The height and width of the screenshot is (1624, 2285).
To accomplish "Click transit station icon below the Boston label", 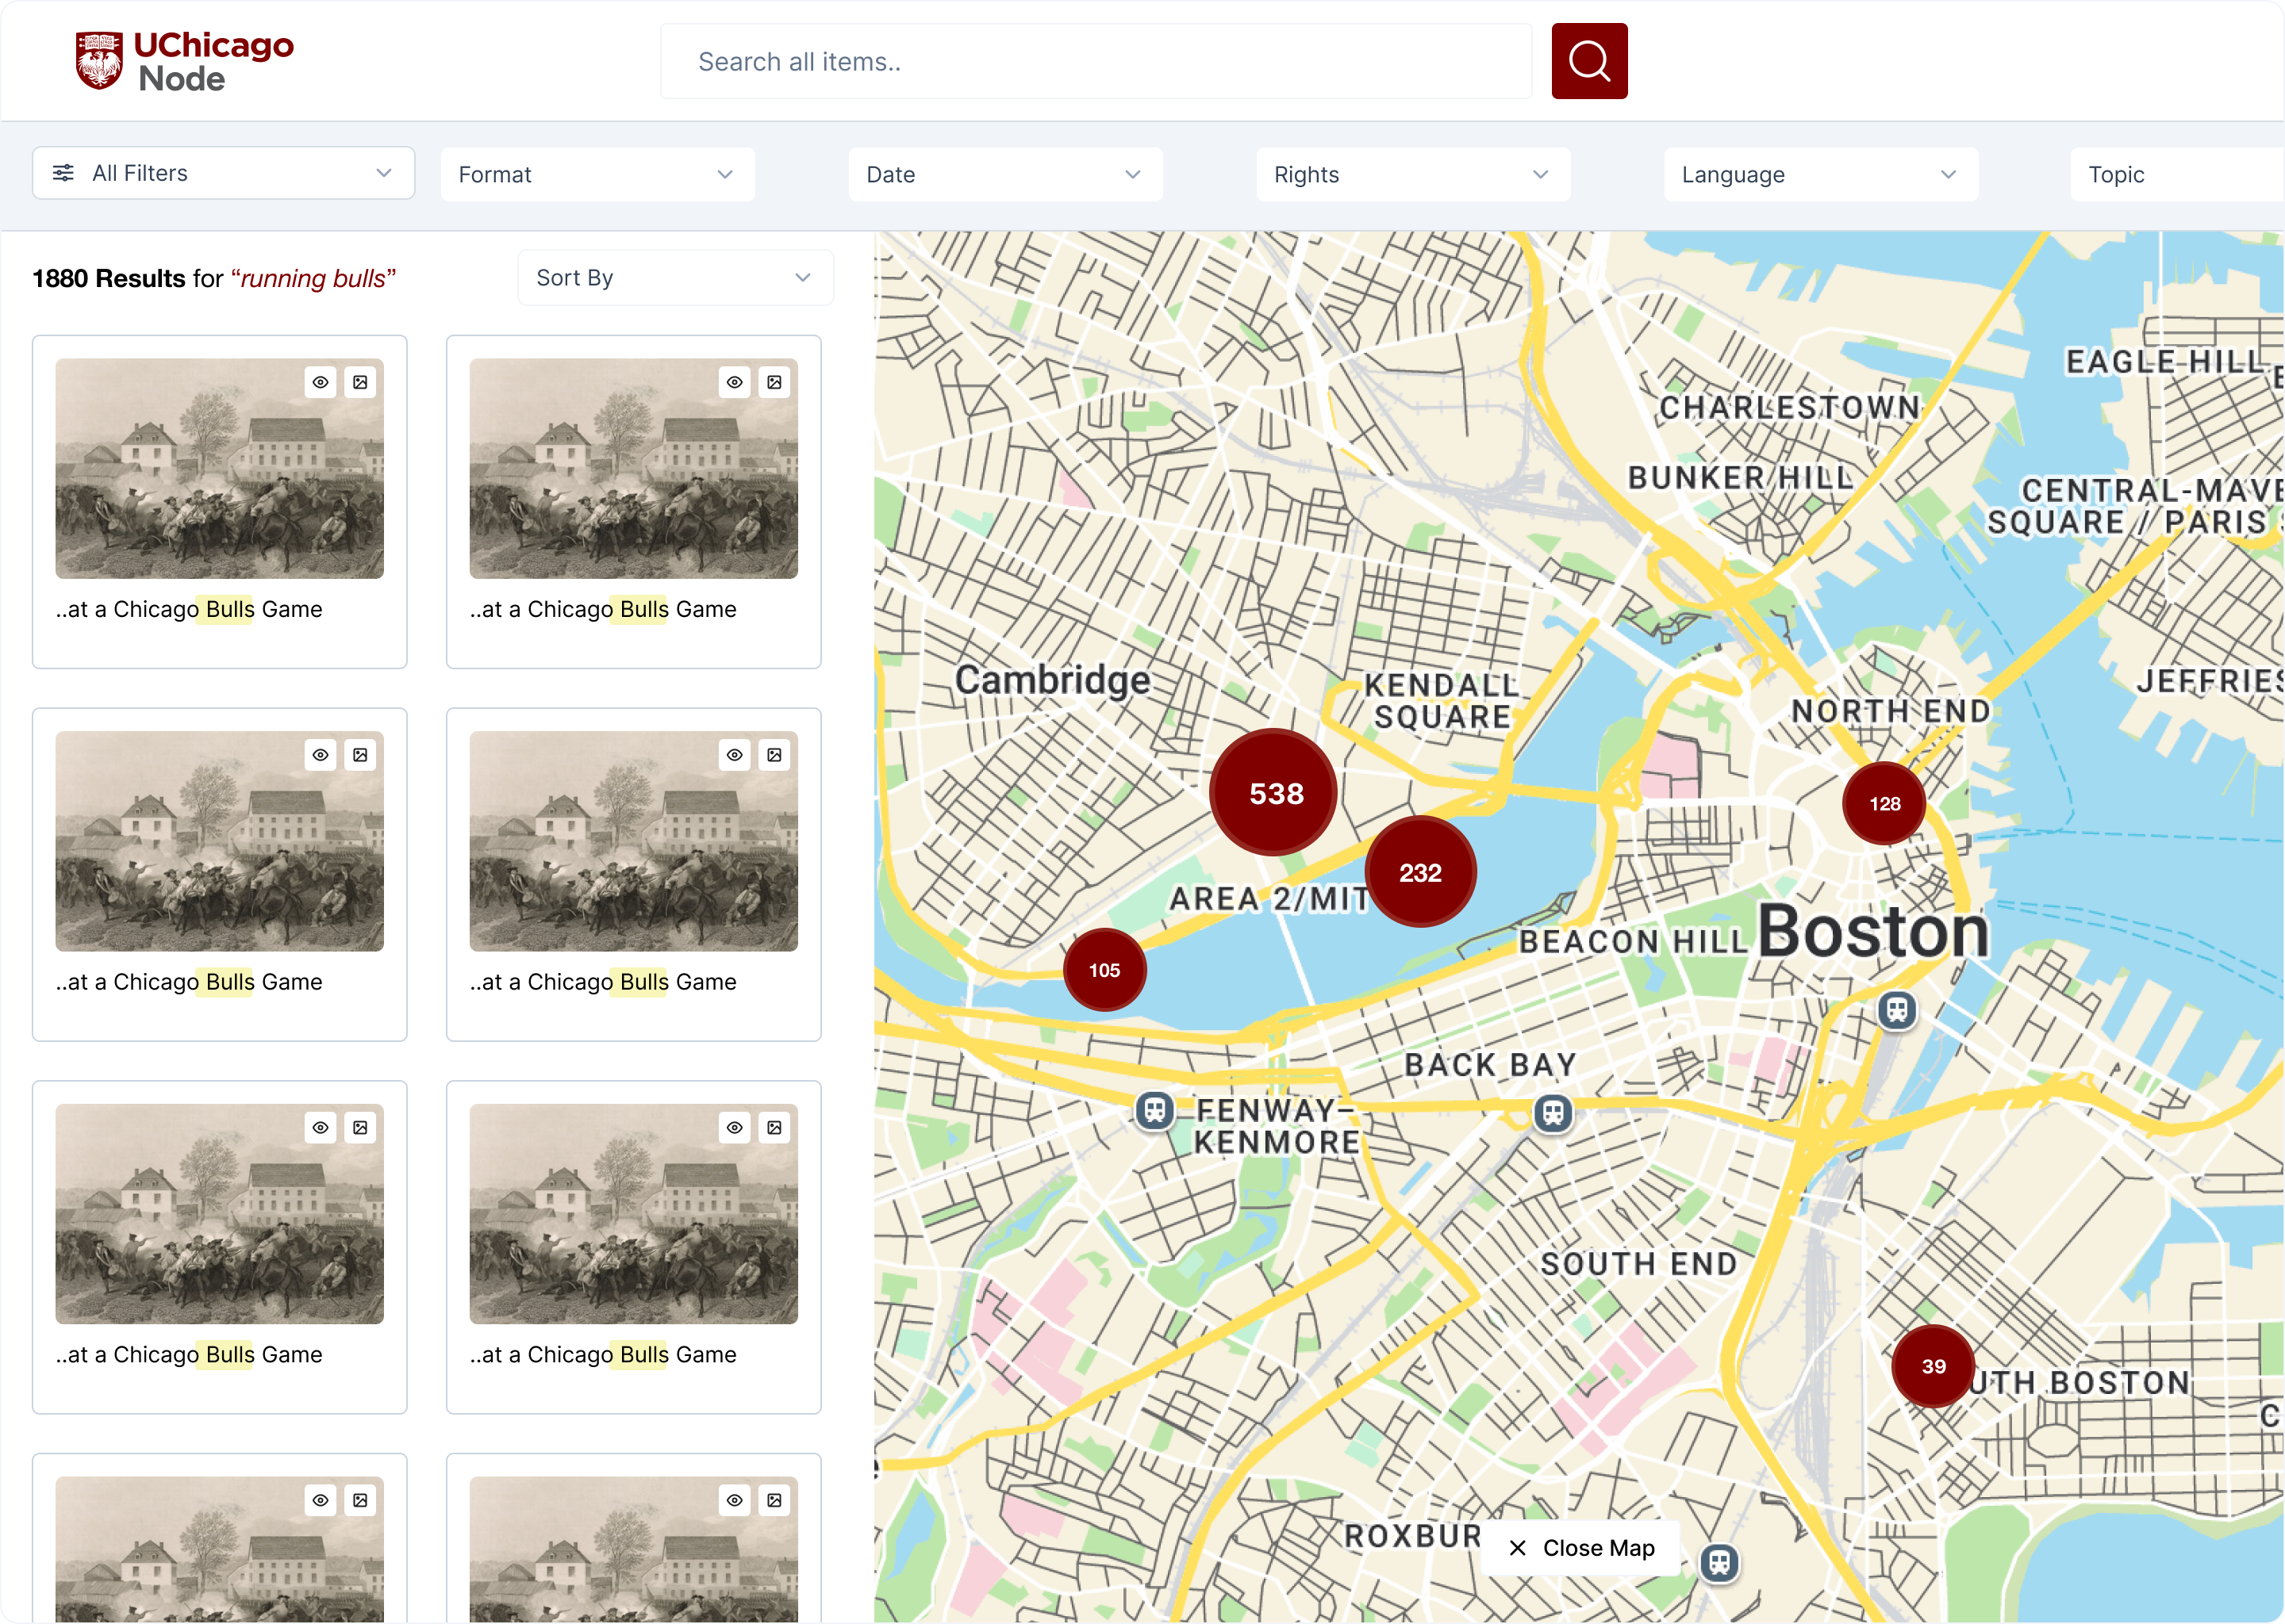I will coord(1897,1010).
